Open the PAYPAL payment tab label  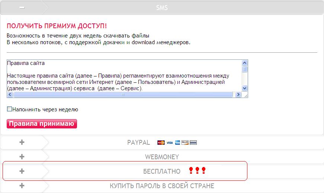pos(138,143)
